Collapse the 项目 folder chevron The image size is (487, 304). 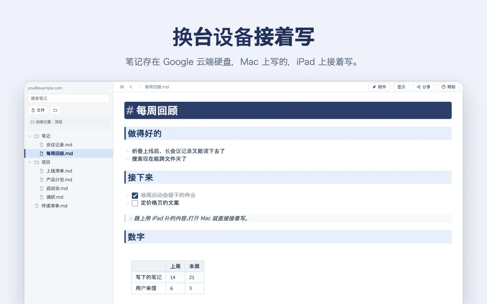coord(30,162)
